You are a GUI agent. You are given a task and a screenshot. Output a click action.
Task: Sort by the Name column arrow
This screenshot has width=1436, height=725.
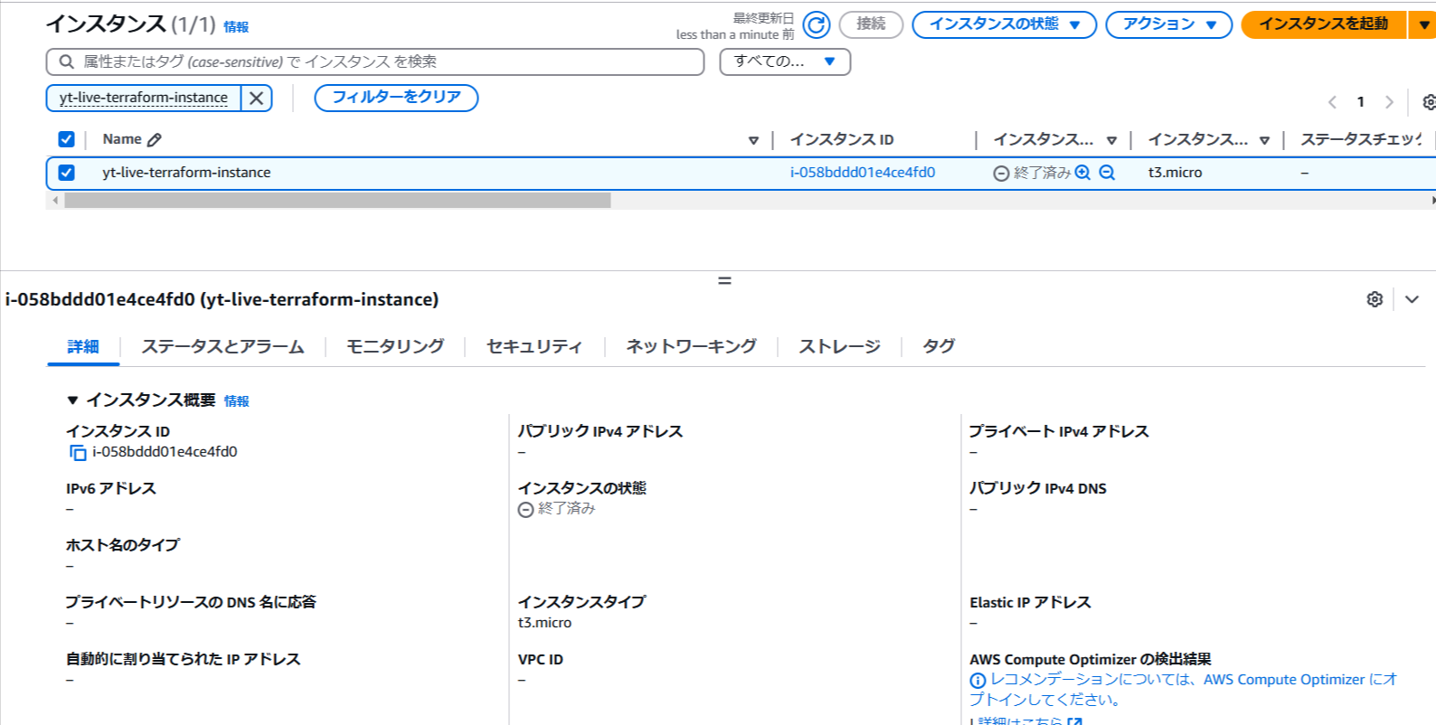[x=753, y=140]
